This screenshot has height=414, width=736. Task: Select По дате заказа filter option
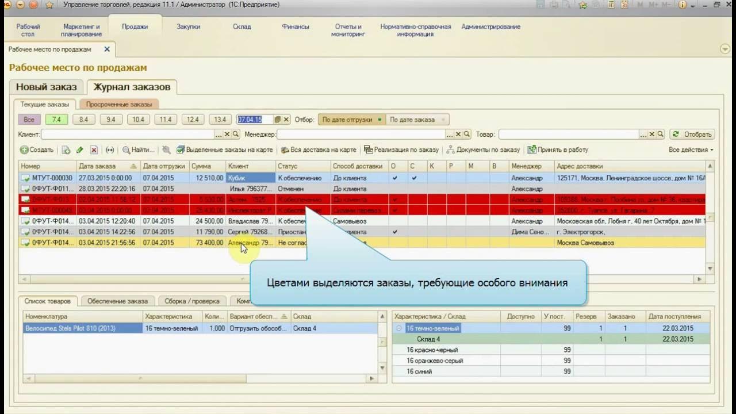click(x=417, y=120)
